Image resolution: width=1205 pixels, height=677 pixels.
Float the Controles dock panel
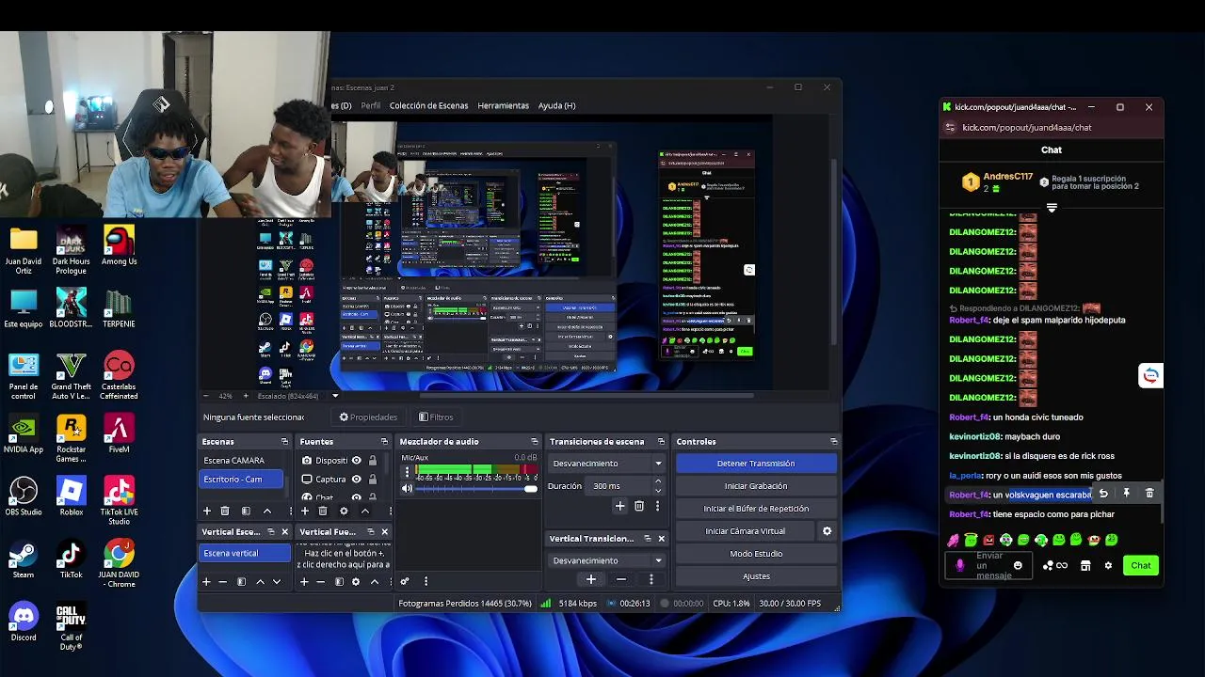point(833,442)
